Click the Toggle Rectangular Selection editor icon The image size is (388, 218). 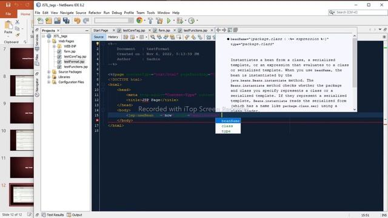coord(179,37)
